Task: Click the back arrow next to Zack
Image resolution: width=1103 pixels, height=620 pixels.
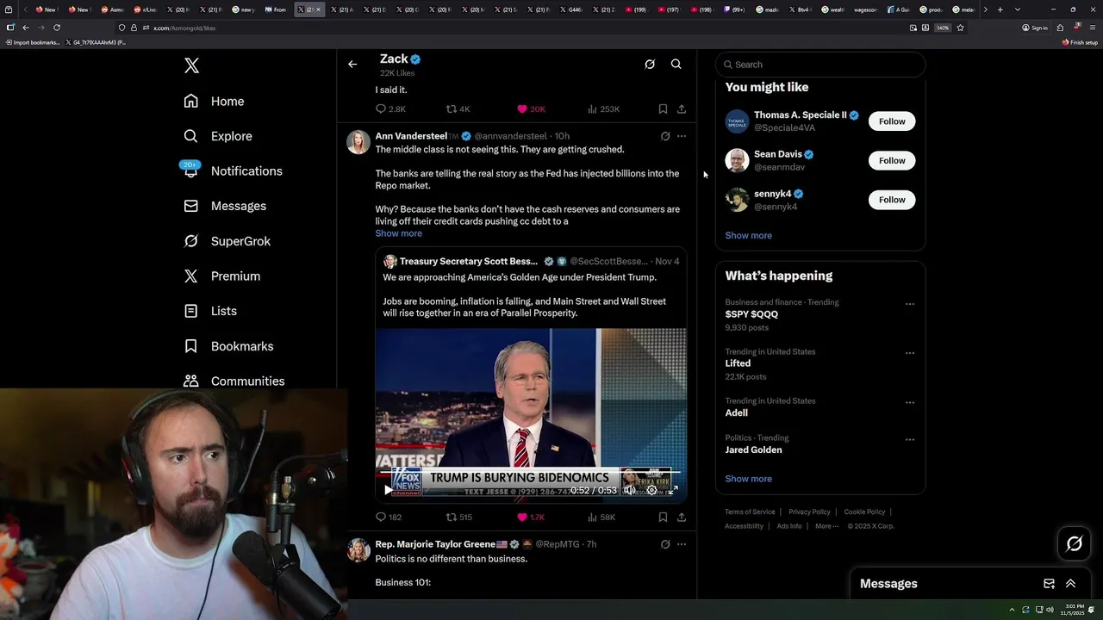Action: [x=352, y=65]
